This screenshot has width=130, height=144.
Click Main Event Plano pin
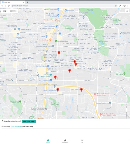click(x=56, y=20)
